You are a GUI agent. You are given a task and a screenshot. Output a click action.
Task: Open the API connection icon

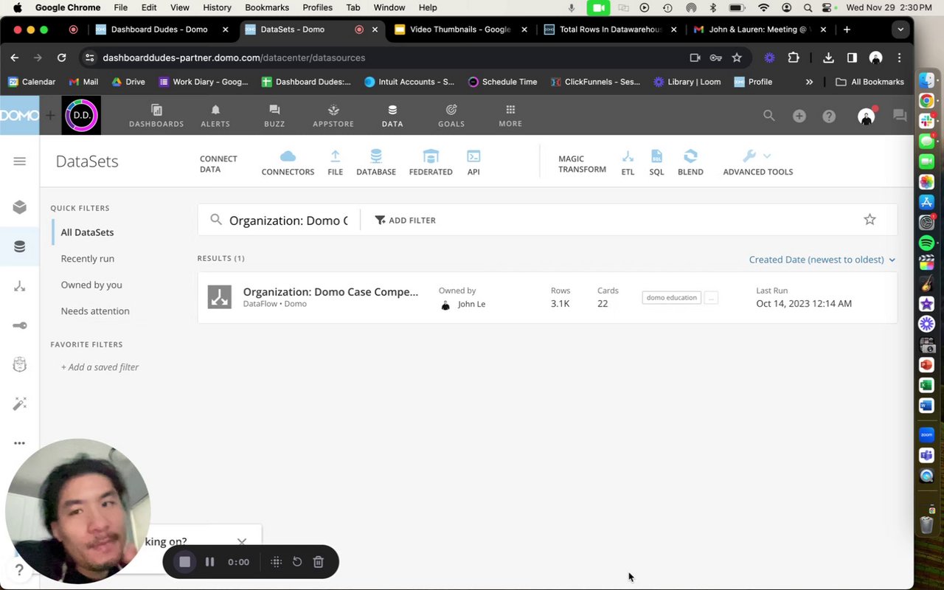click(x=473, y=156)
